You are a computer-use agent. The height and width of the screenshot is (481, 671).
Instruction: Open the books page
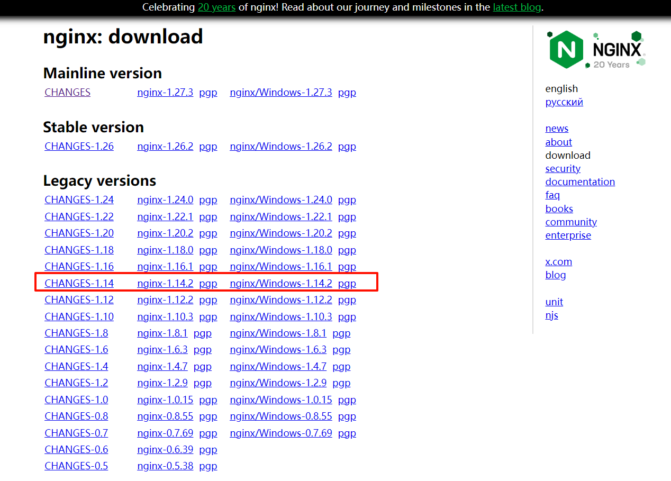[559, 208]
